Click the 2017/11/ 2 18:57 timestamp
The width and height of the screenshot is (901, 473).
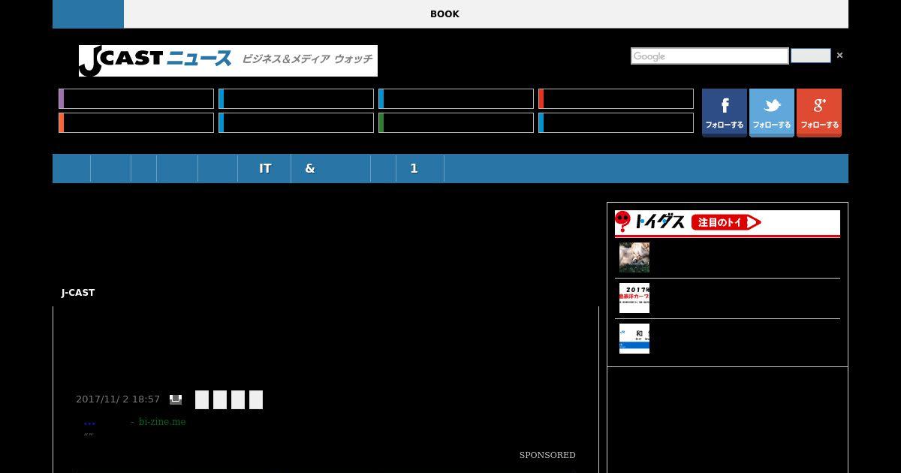tap(118, 399)
